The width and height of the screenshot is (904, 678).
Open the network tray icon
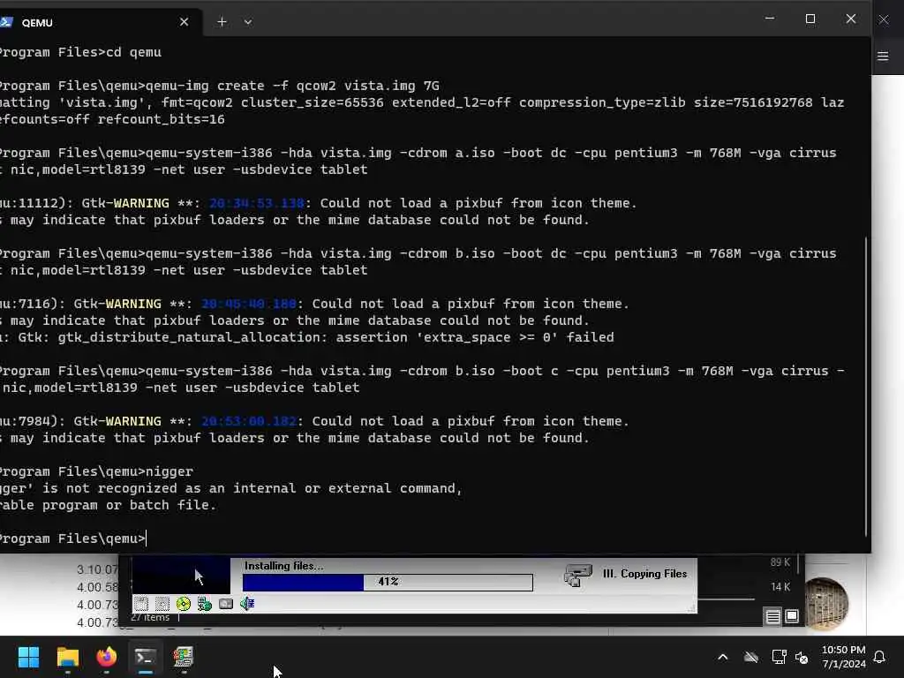(779, 657)
